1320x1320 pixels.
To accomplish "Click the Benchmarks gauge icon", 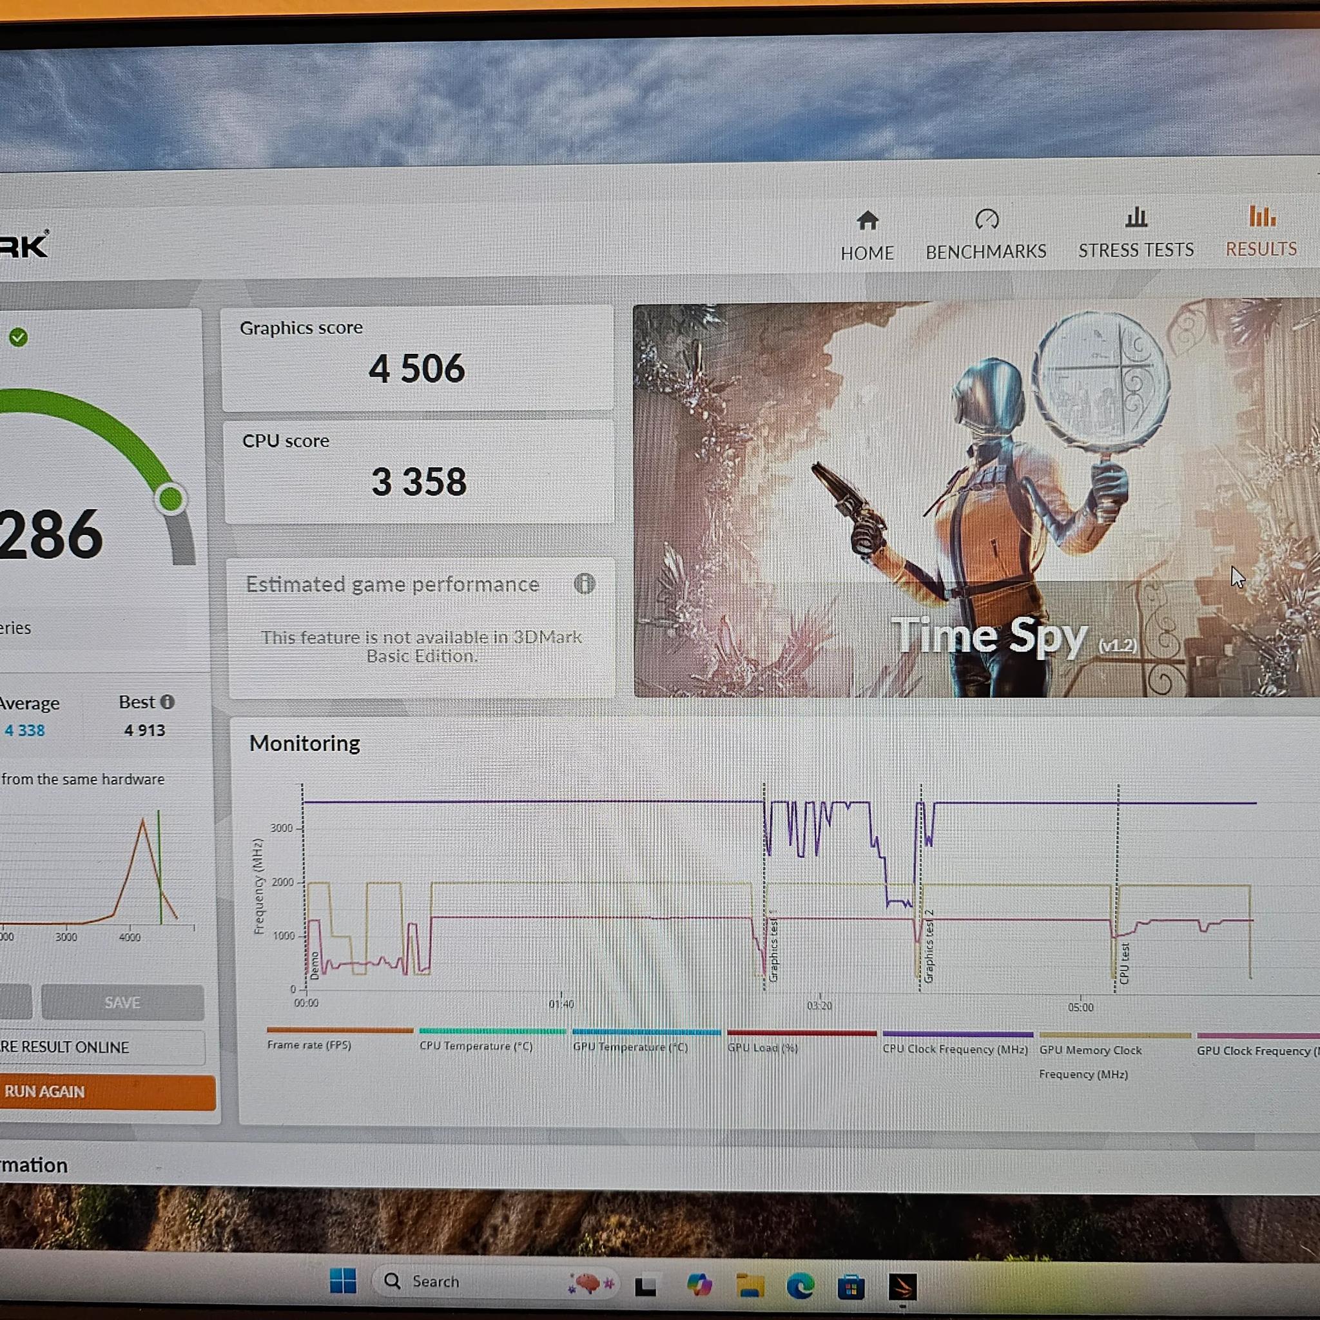I will [x=987, y=219].
